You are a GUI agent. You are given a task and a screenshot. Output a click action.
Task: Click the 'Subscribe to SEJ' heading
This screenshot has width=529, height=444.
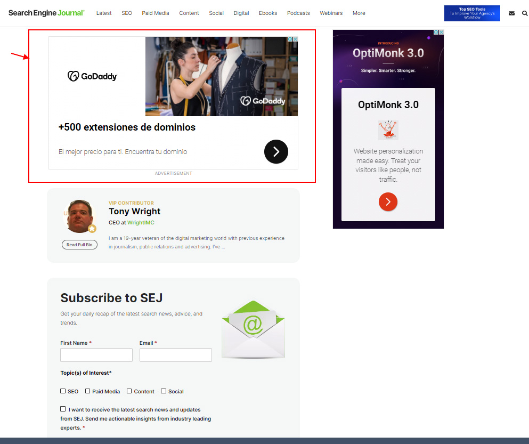[111, 298]
